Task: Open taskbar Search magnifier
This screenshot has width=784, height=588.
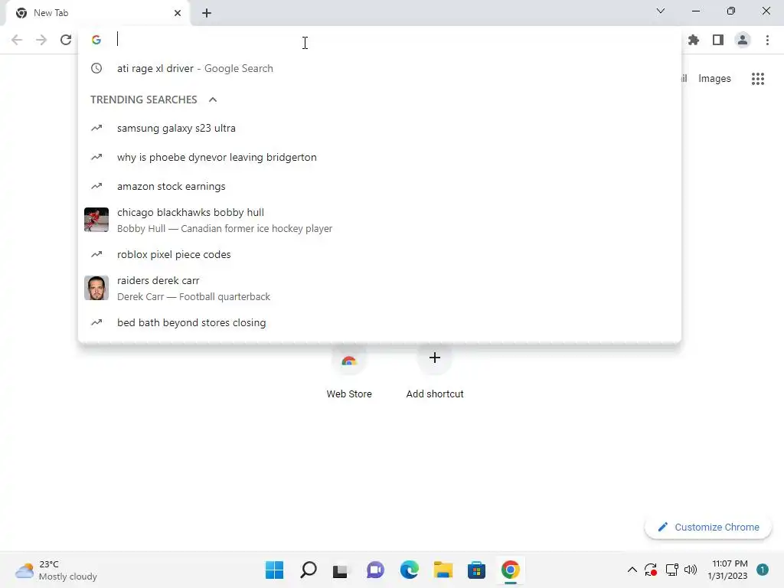Action: coord(308,570)
